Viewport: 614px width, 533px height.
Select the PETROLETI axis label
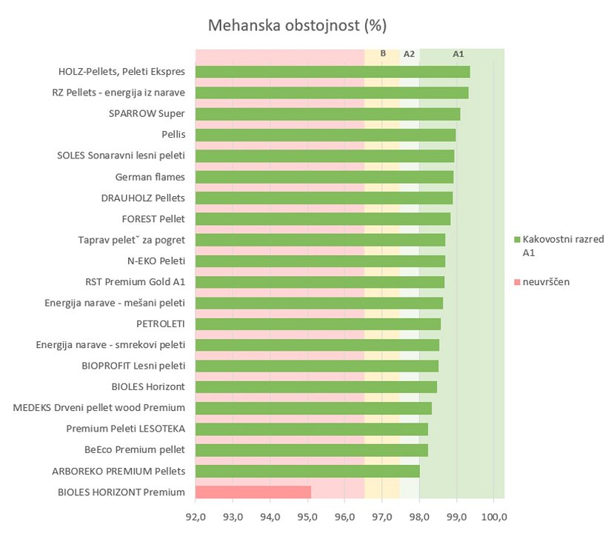(161, 324)
